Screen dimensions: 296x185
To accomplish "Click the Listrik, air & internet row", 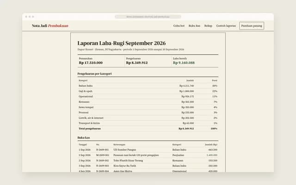I will 148,118.
